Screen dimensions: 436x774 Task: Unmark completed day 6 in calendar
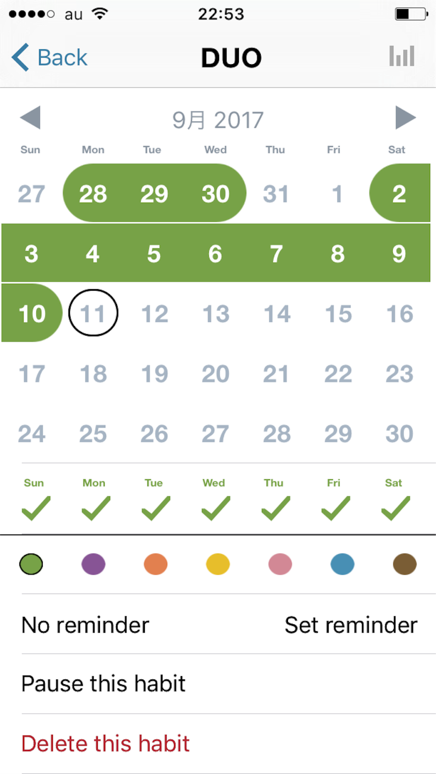tap(215, 253)
